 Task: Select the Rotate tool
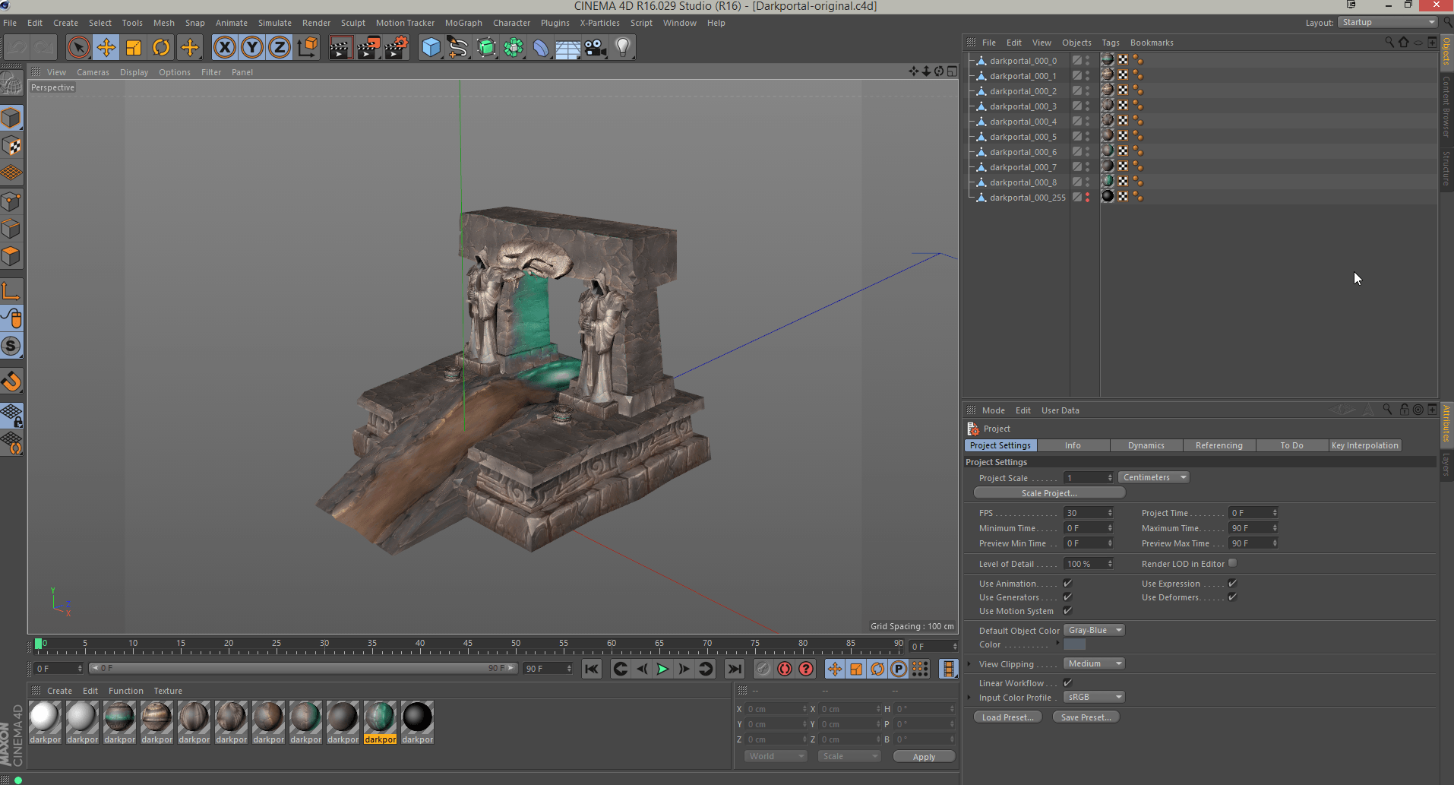[x=161, y=48]
